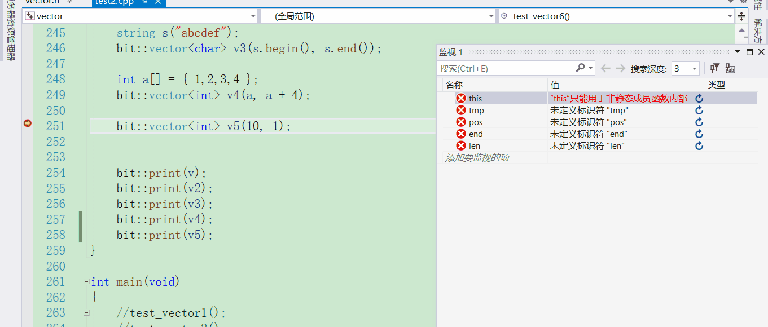Click the 搜索深度 label in watch toolbar
This screenshot has height=327, width=768.
click(x=649, y=69)
